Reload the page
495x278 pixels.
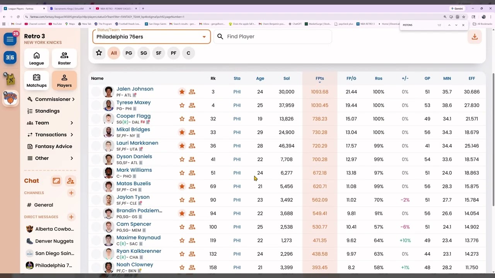click(18, 17)
